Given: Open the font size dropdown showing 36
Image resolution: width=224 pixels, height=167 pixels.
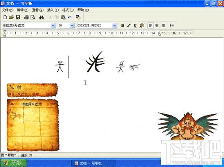Looking at the screenshot, I should click(x=72, y=25).
